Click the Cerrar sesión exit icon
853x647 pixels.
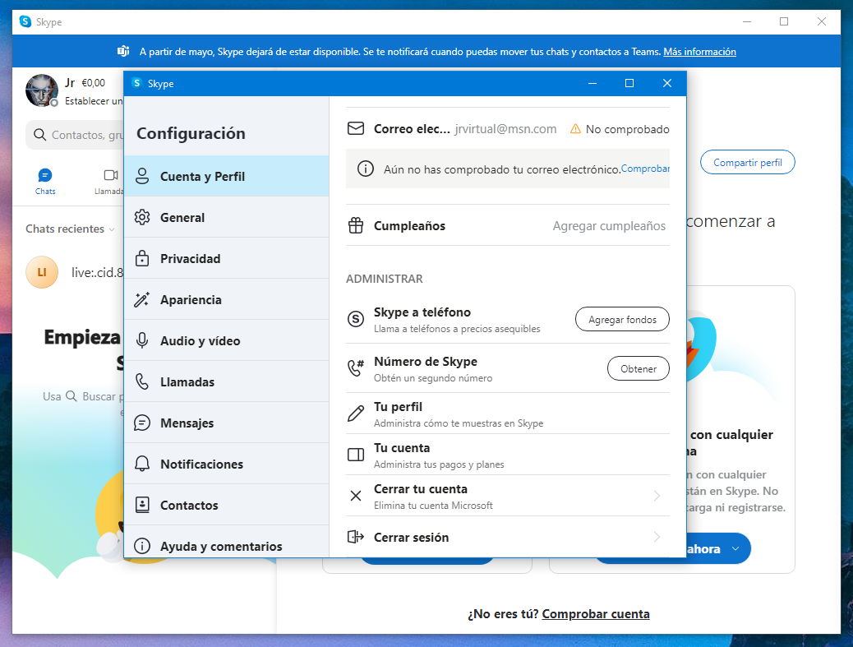tap(356, 537)
